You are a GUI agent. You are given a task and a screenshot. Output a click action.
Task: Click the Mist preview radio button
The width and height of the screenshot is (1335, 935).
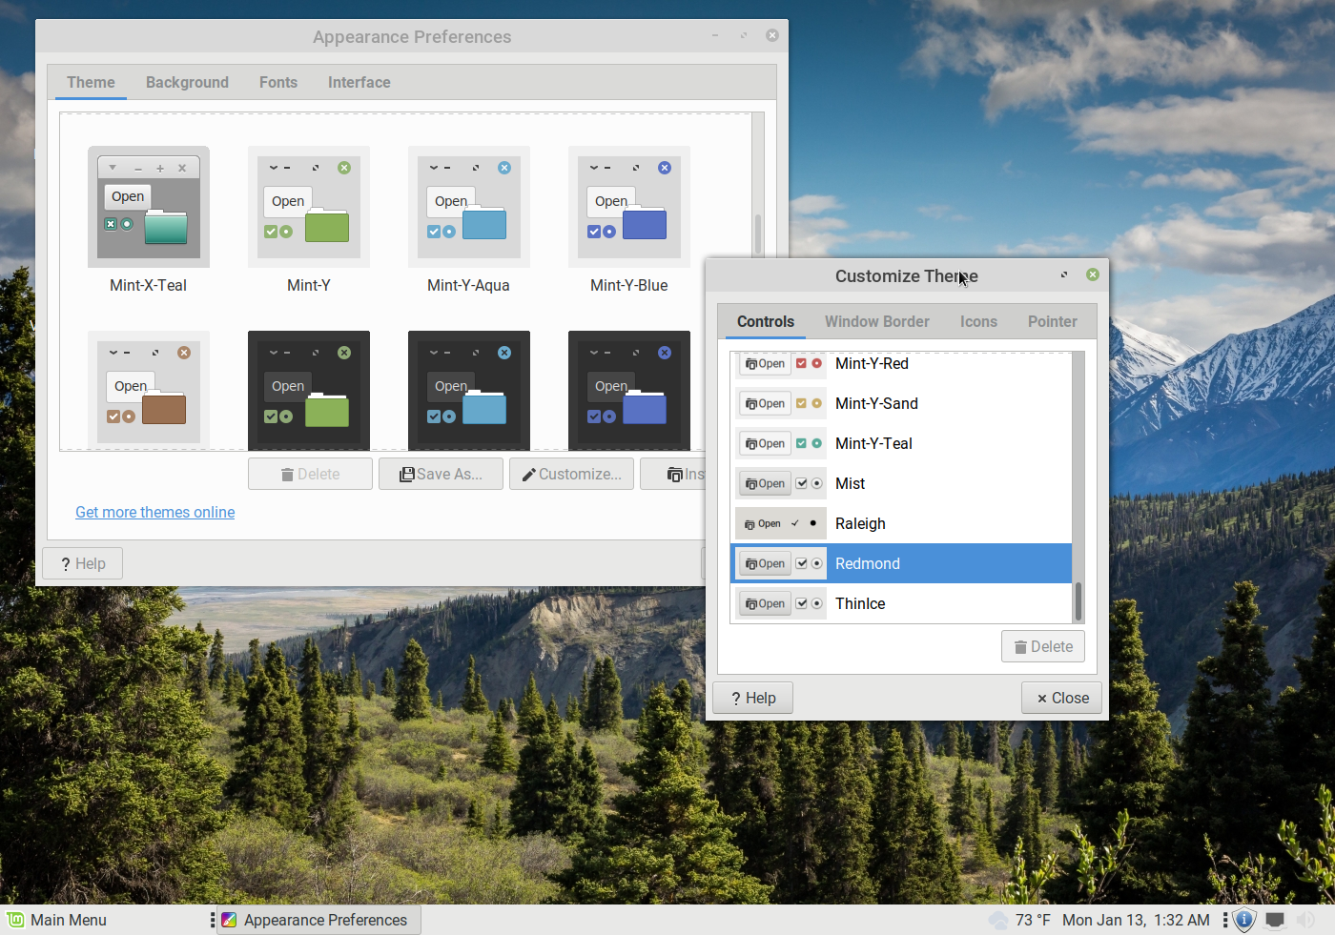coord(817,484)
